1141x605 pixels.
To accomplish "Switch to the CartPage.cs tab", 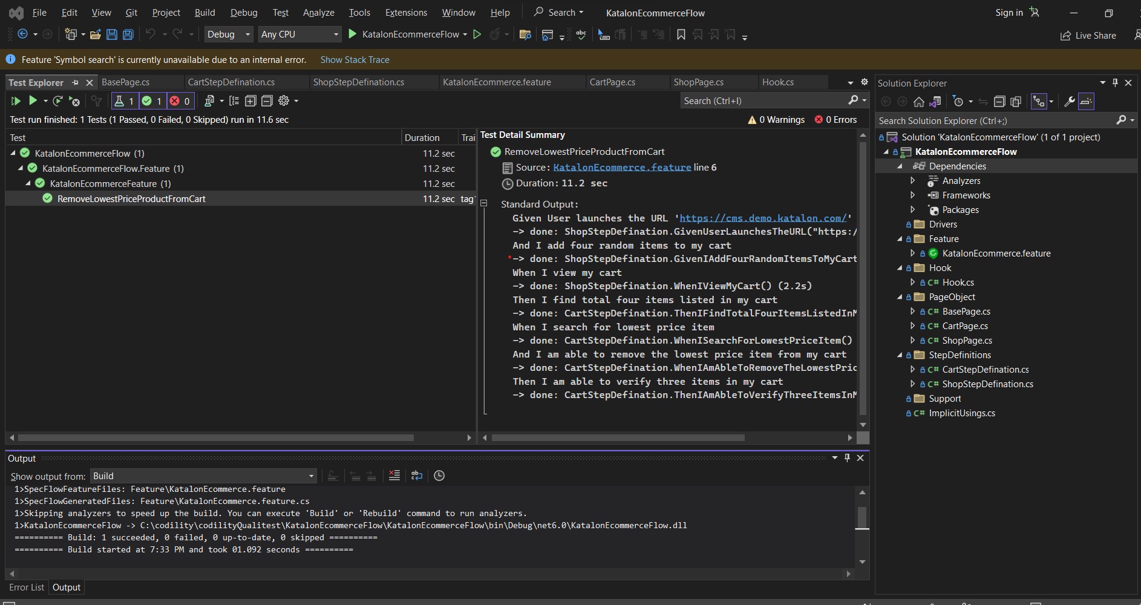I will click(x=613, y=82).
